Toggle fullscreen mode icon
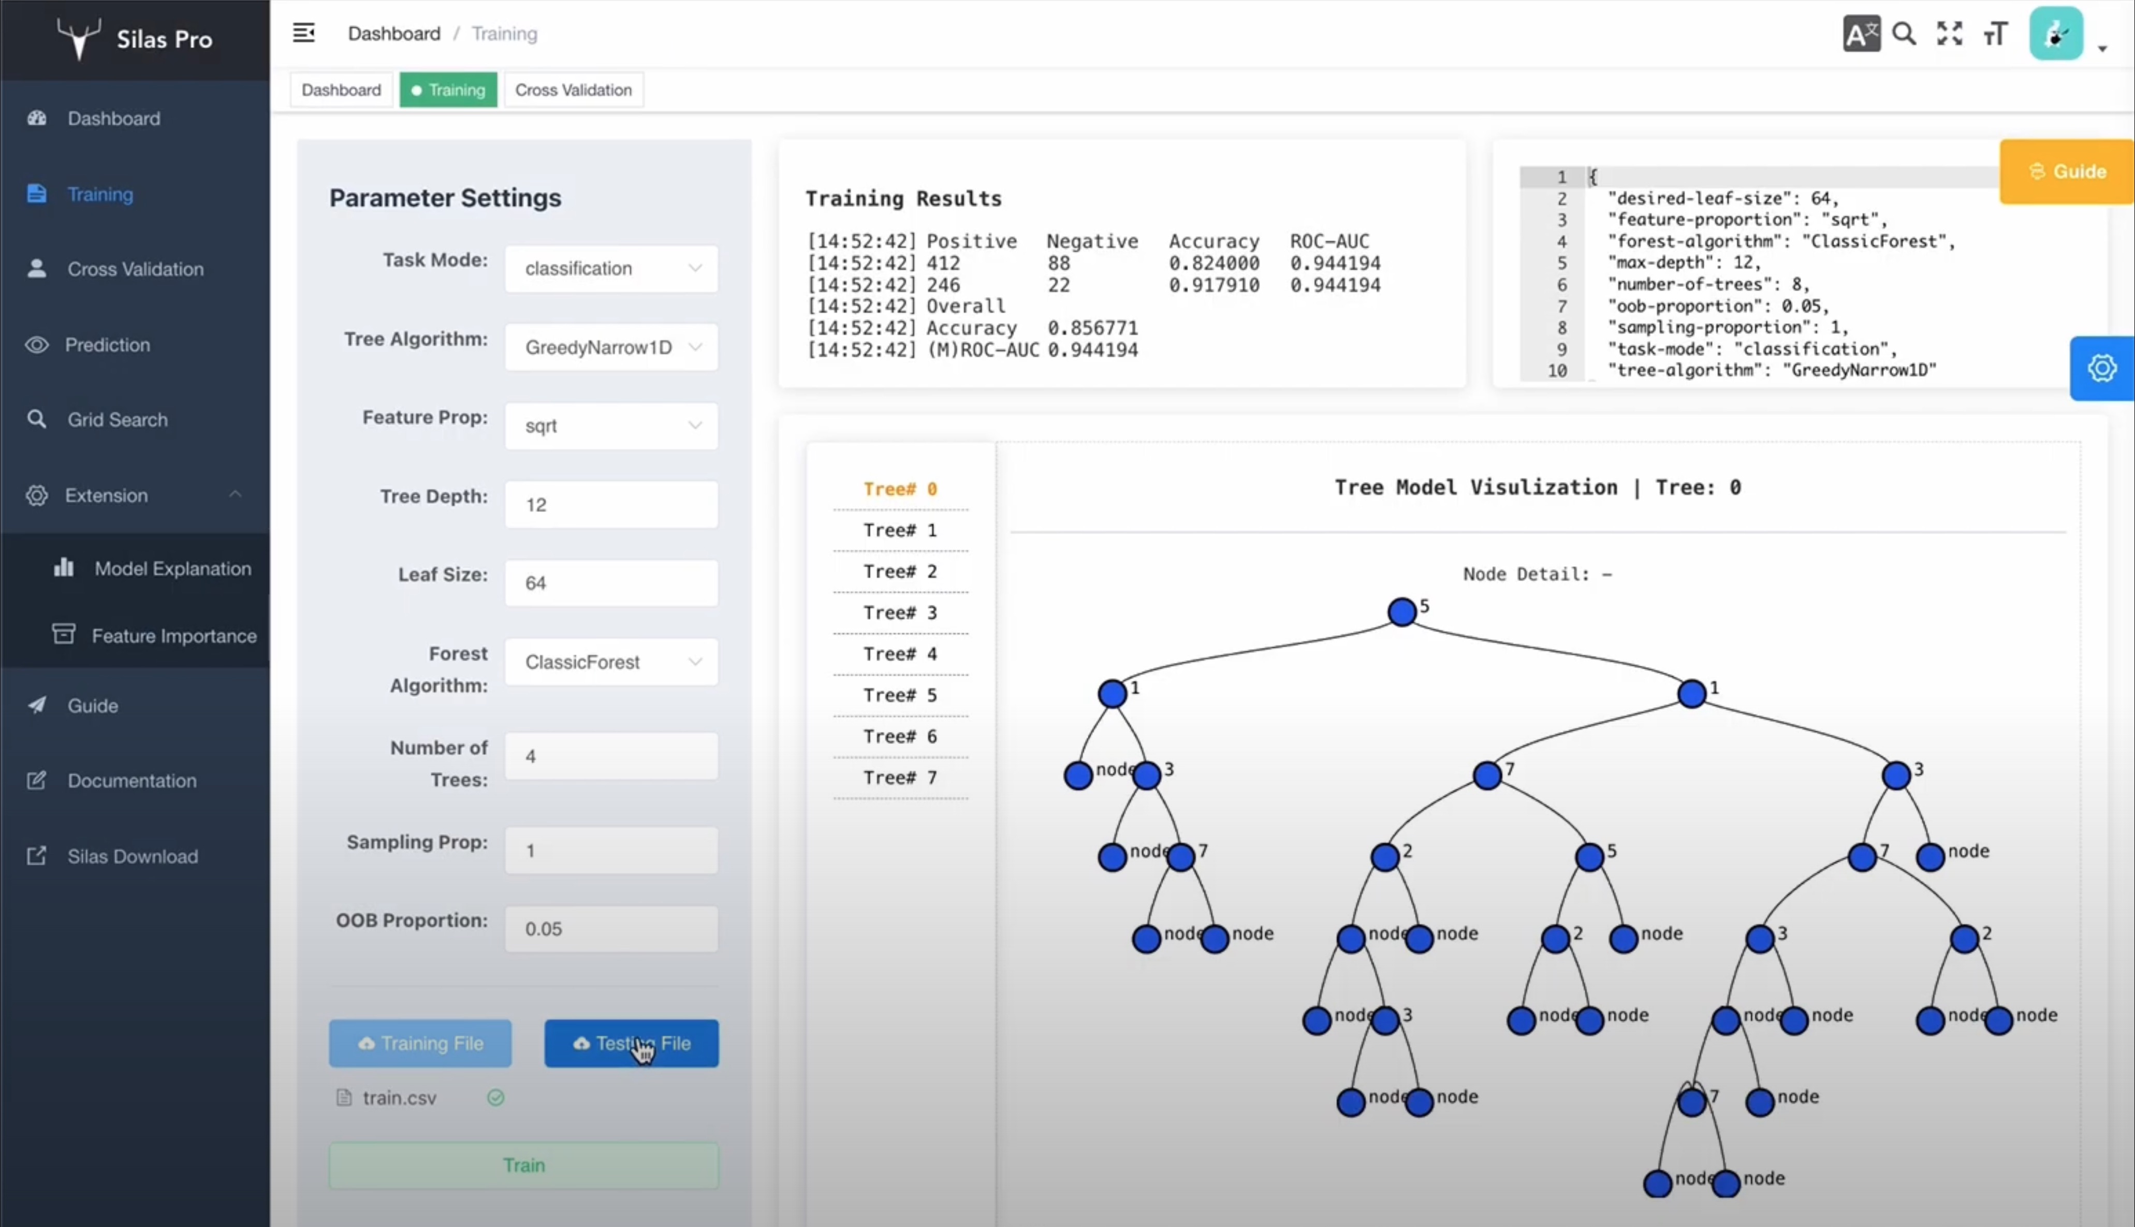Image resolution: width=2135 pixels, height=1227 pixels. 1950,34
